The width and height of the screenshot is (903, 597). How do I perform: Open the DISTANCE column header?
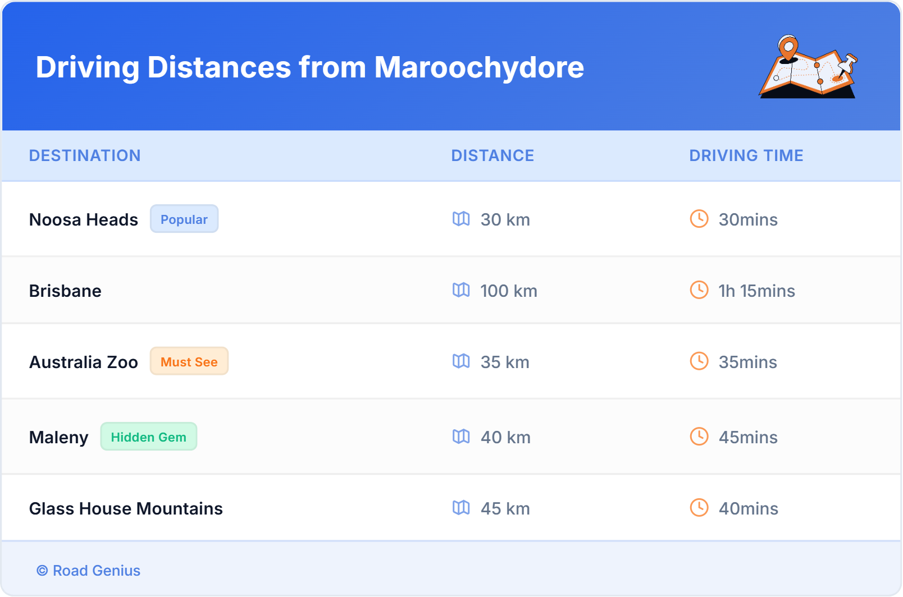[492, 155]
